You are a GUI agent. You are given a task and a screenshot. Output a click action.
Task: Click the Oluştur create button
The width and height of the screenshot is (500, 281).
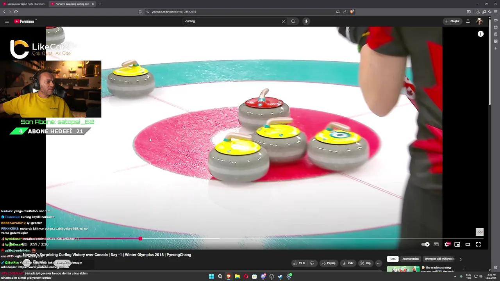tap(452, 21)
